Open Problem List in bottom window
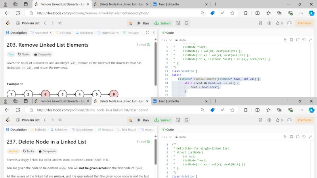The image size is (317, 178). [28, 120]
